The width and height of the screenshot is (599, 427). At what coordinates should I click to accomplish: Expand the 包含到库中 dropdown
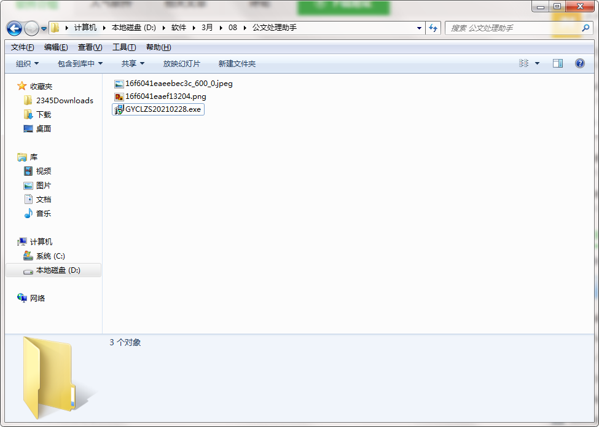[80, 63]
